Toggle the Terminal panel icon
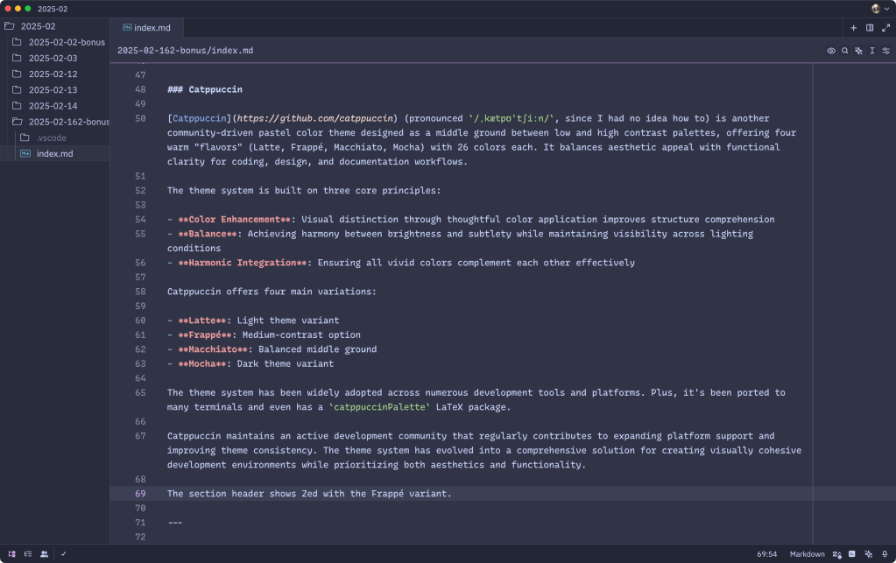The width and height of the screenshot is (896, 563). (852, 553)
